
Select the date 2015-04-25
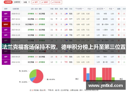(x=16, y=57)
